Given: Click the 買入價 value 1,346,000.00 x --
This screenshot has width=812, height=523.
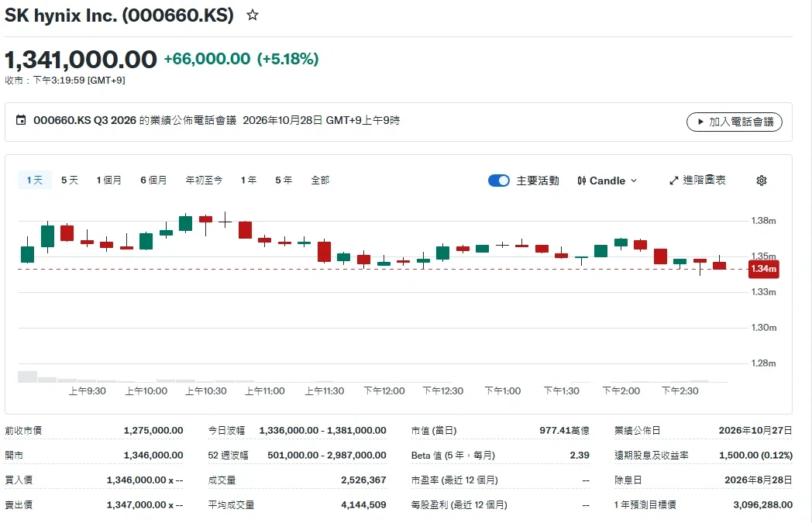Looking at the screenshot, I should click(x=145, y=480).
